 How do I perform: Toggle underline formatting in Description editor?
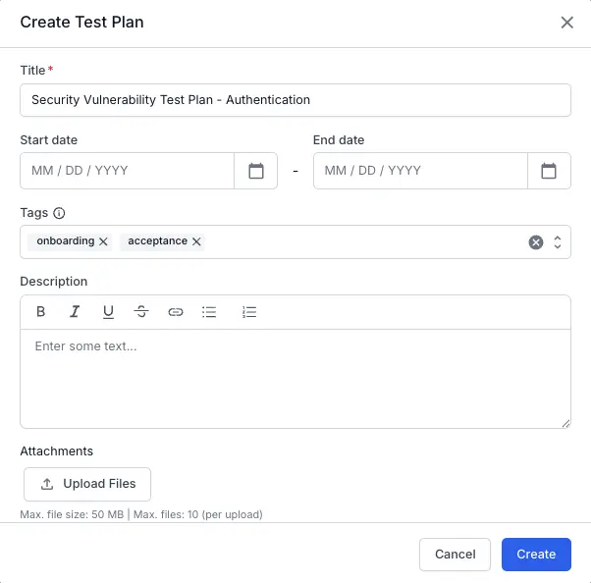[x=108, y=312]
